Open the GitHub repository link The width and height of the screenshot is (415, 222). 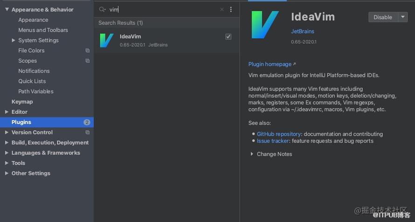(279, 134)
